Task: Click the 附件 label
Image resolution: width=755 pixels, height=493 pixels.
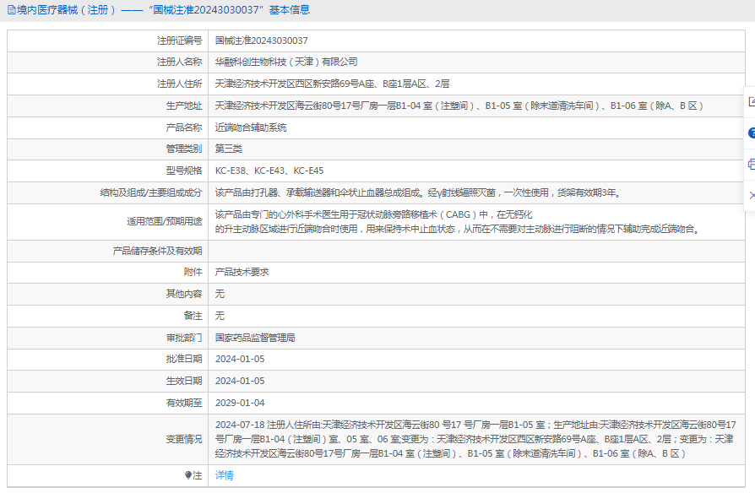Action: (193, 272)
